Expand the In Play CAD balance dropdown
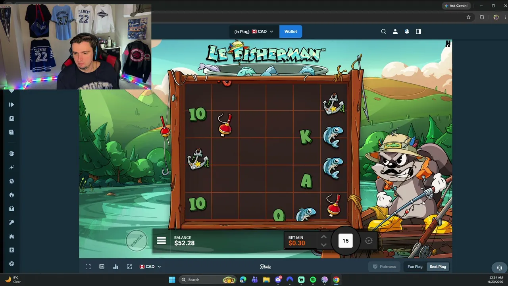 click(x=254, y=31)
